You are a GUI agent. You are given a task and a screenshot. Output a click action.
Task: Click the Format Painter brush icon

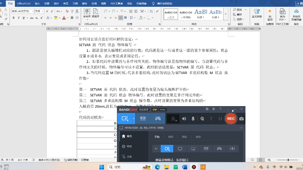pos(6,19)
